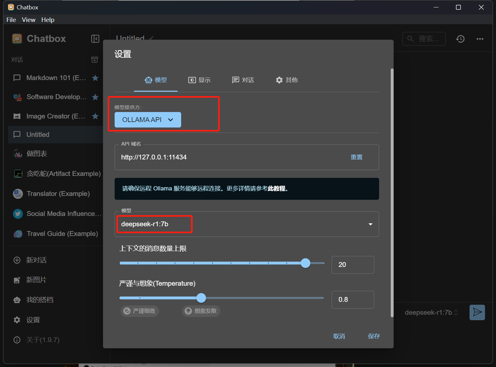Start a new chat with 新对话
Screen dimensions: 496x367
coord(56,260)
